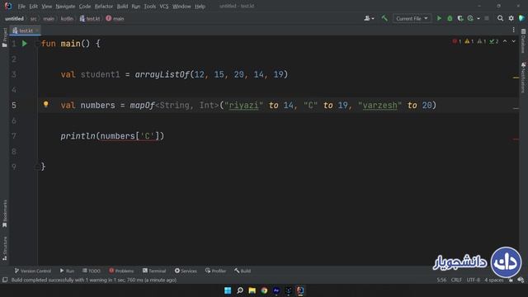Open the File menu
Screen dimensions: 528x297
pos(21,7)
